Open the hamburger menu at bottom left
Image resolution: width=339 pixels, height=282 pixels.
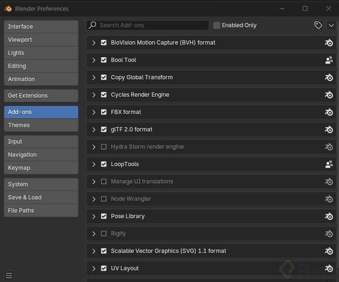click(x=9, y=275)
